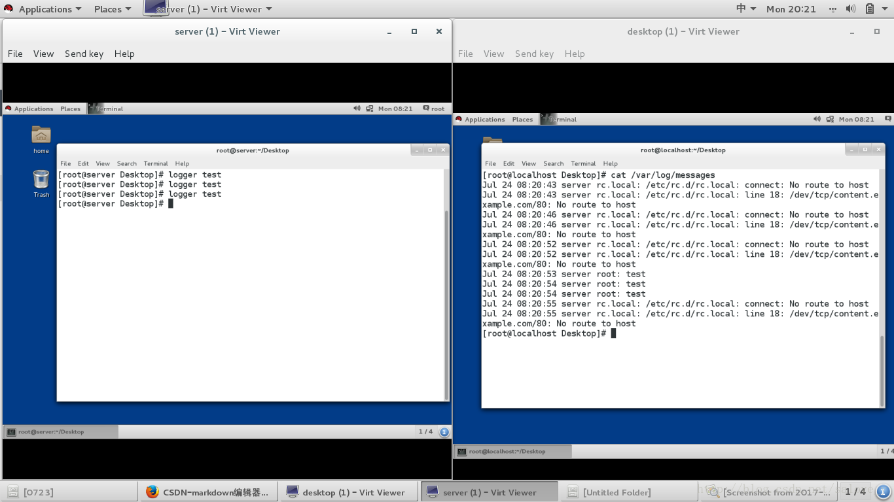This screenshot has height=502, width=894.
Task: Open File menu in desktop Virt Viewer
Action: pos(465,54)
